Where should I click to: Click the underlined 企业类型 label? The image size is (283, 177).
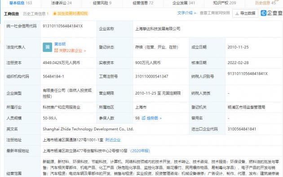(14, 93)
